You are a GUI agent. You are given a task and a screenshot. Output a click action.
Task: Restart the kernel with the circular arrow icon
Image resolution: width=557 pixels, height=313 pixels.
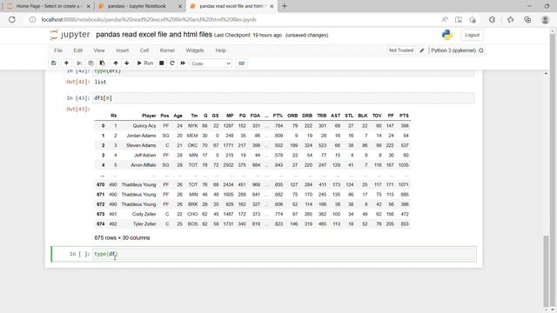[x=172, y=63]
